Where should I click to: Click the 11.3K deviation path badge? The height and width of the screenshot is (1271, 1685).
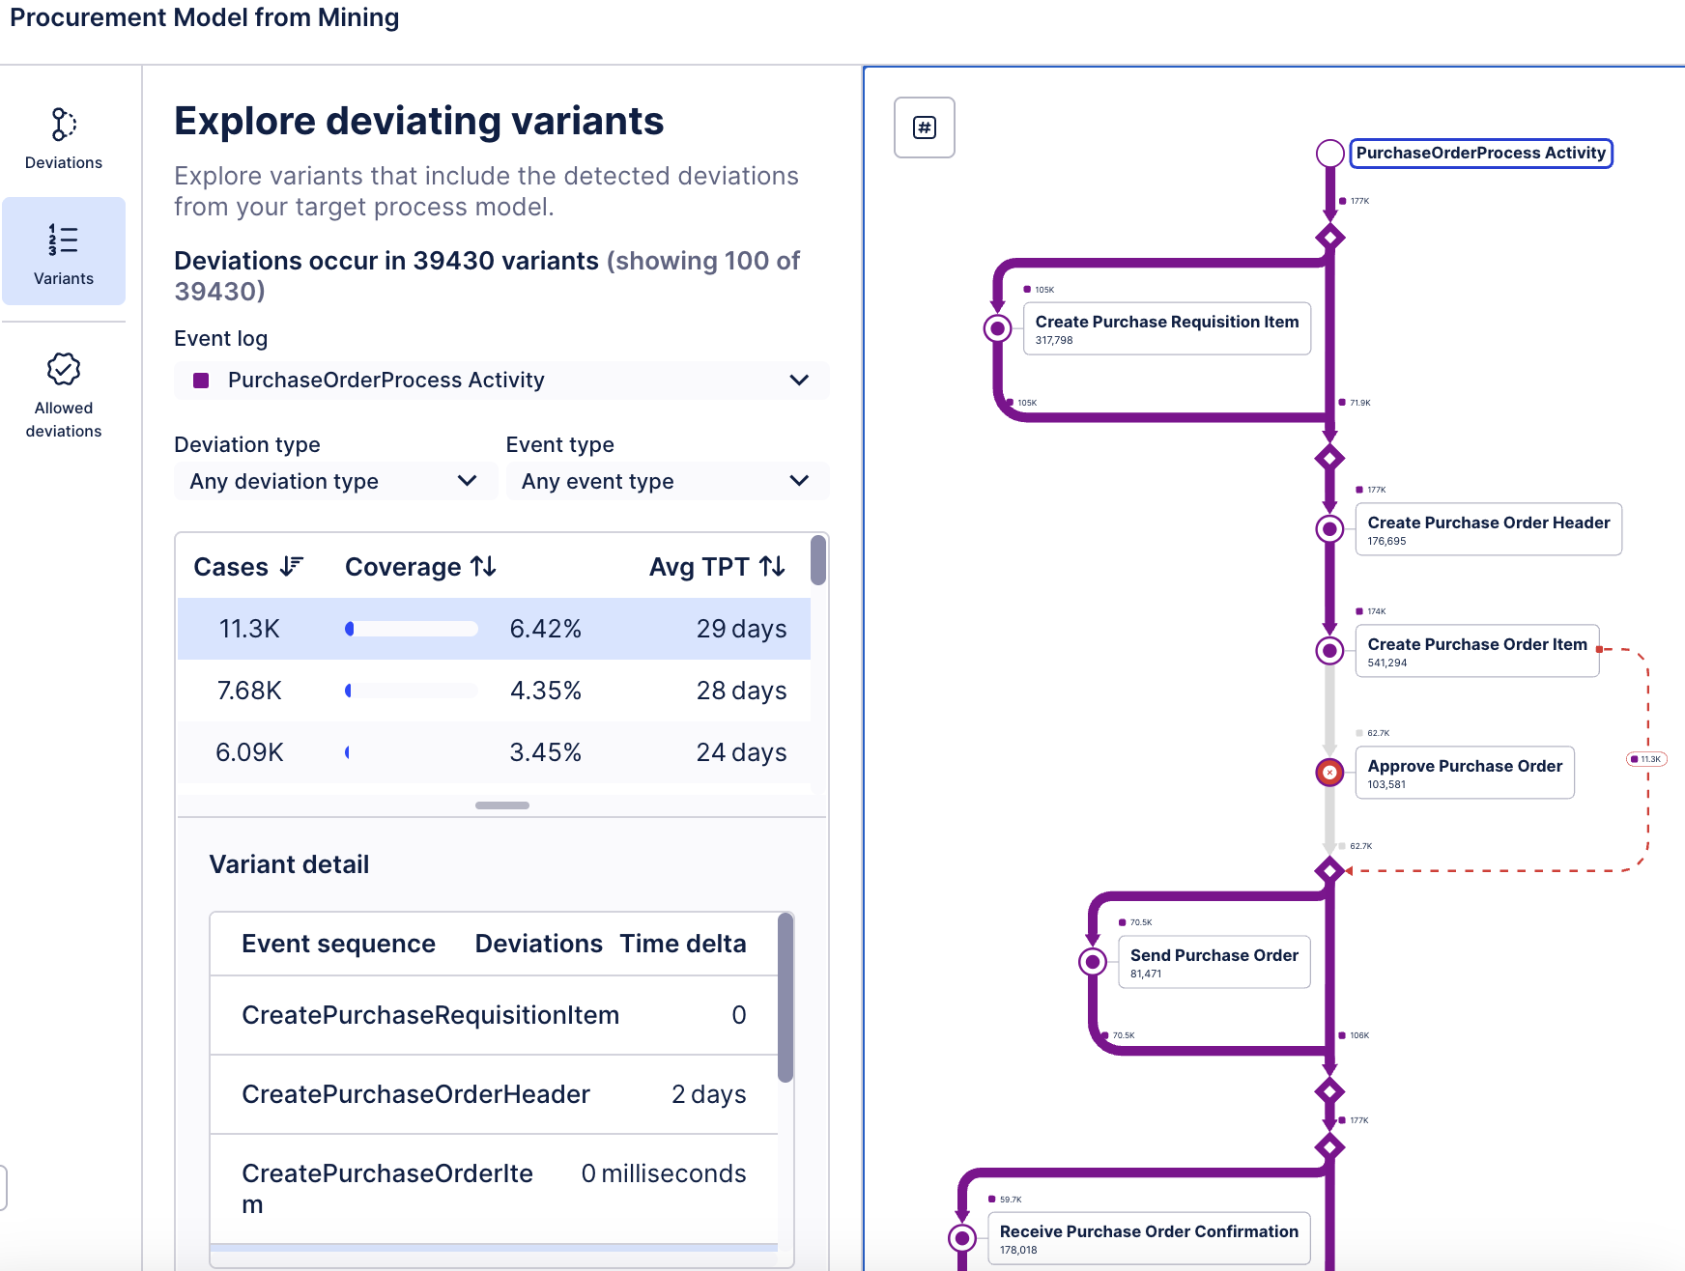(1646, 759)
